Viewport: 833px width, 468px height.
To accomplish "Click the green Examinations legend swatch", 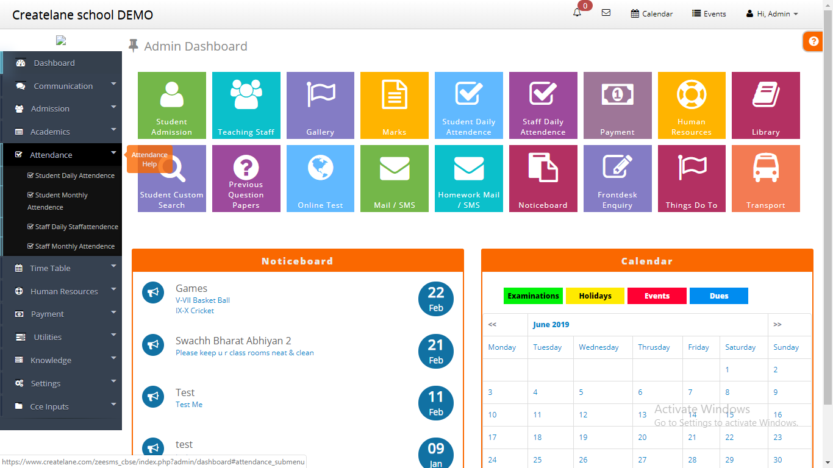I will coord(533,296).
